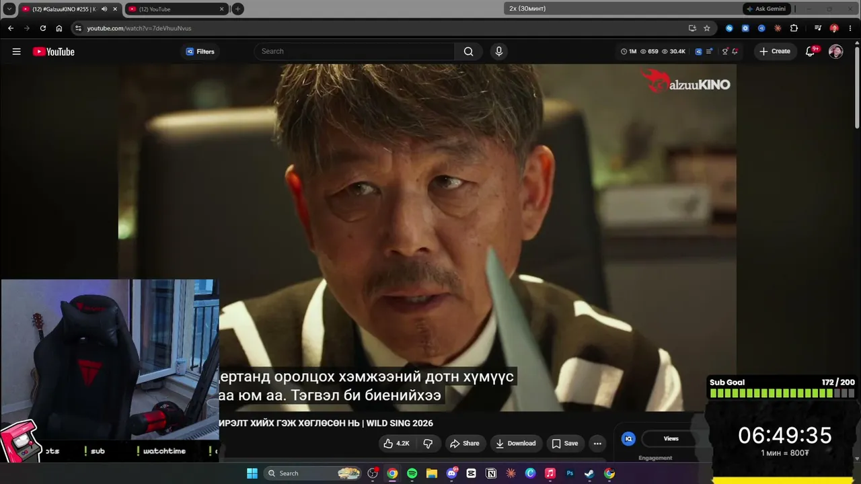Open CapCut from the taskbar

(471, 473)
